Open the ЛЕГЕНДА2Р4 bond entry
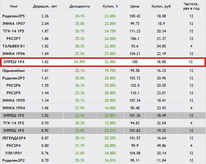This screenshot has width=206, height=164. [x=14, y=138]
